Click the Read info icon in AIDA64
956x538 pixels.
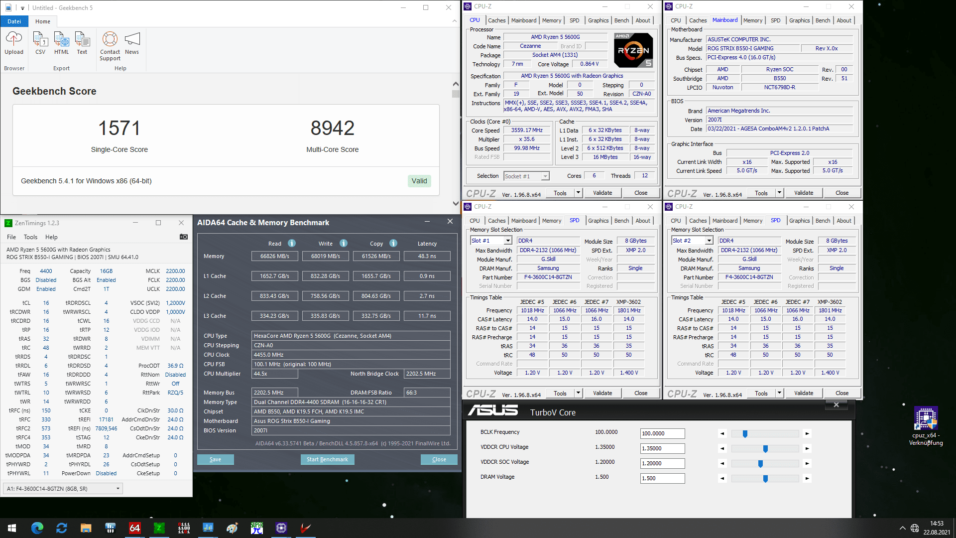click(x=292, y=243)
